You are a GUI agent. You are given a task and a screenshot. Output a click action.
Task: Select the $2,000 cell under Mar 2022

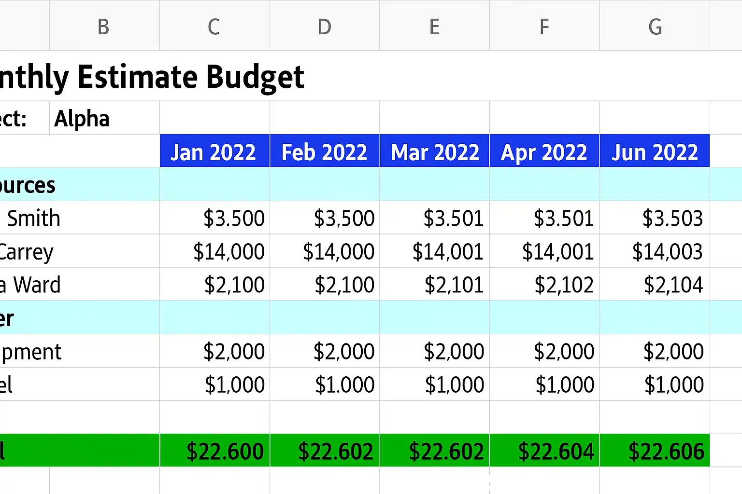(435, 351)
